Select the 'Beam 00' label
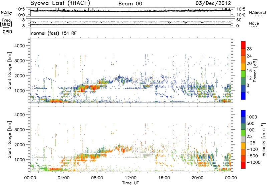267x185 pixels. pyautogui.click(x=130, y=4)
